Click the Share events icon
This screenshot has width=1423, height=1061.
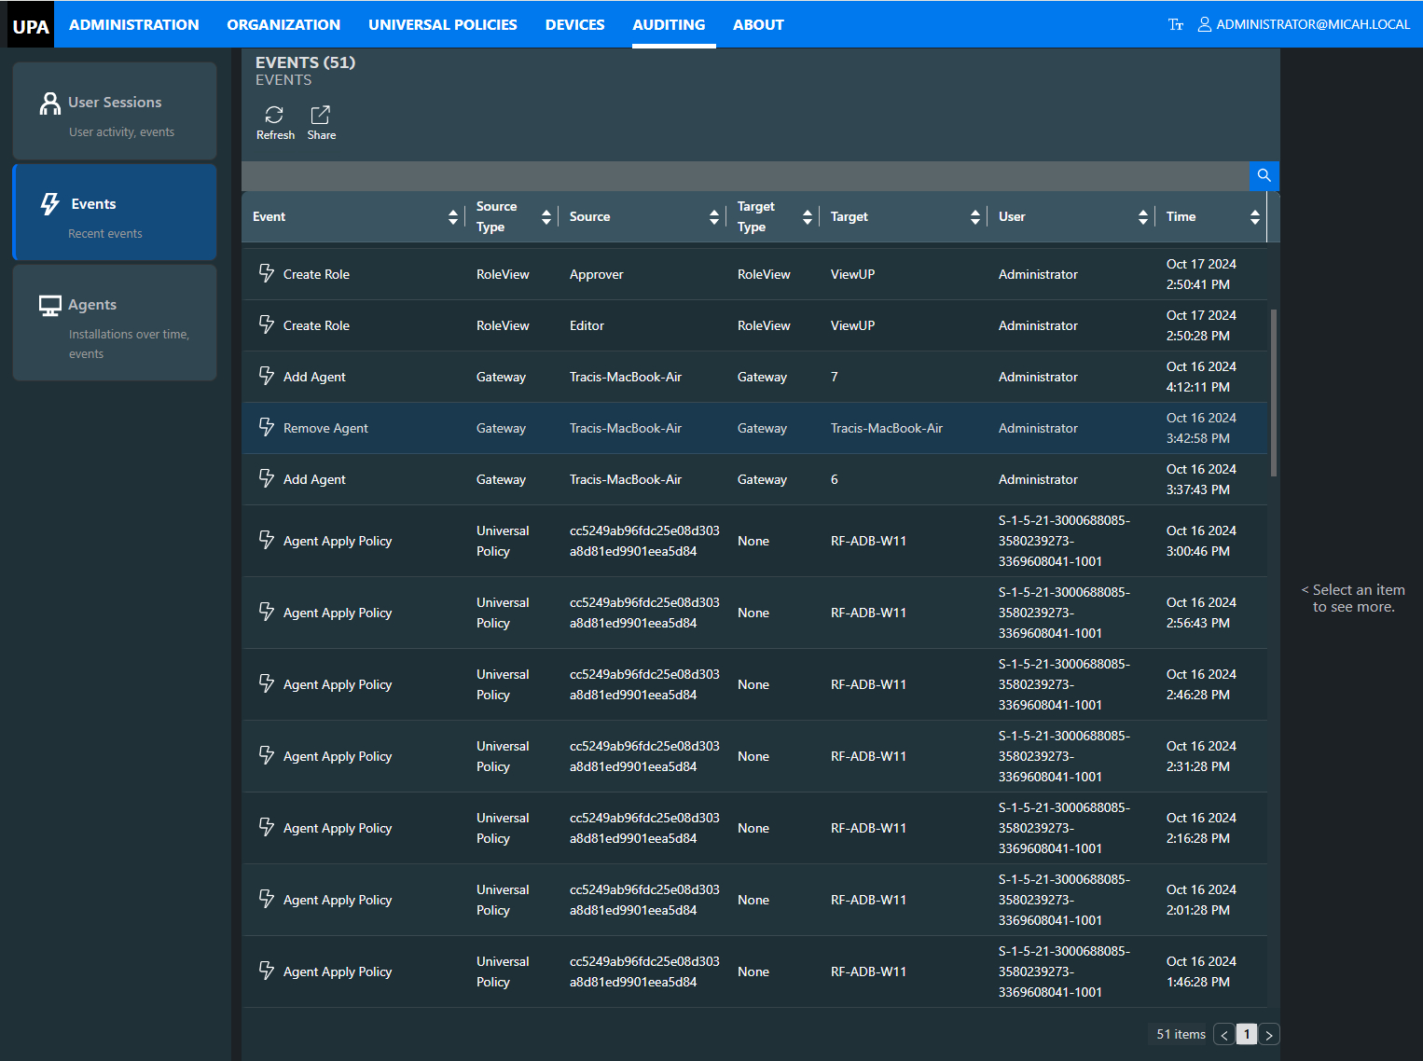click(321, 115)
